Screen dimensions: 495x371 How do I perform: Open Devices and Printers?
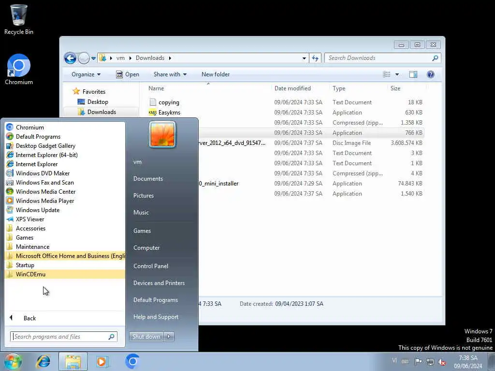[159, 283]
